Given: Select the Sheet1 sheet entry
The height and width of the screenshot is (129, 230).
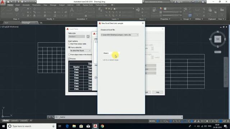Looking at the screenshot, I should point(106,53).
